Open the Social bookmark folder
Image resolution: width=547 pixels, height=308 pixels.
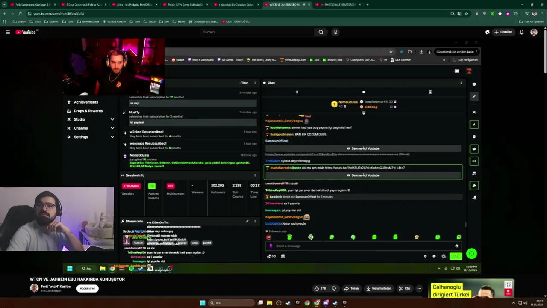(150, 21)
